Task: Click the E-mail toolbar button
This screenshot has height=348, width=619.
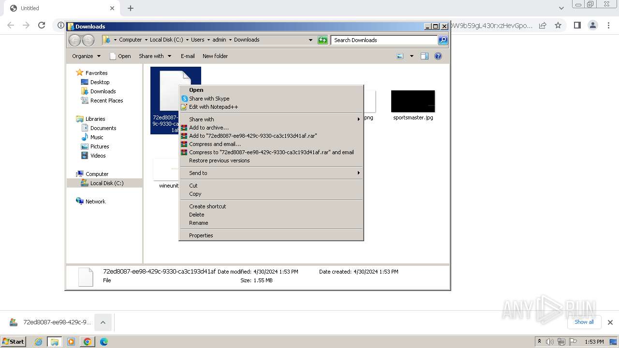Action: [188, 56]
